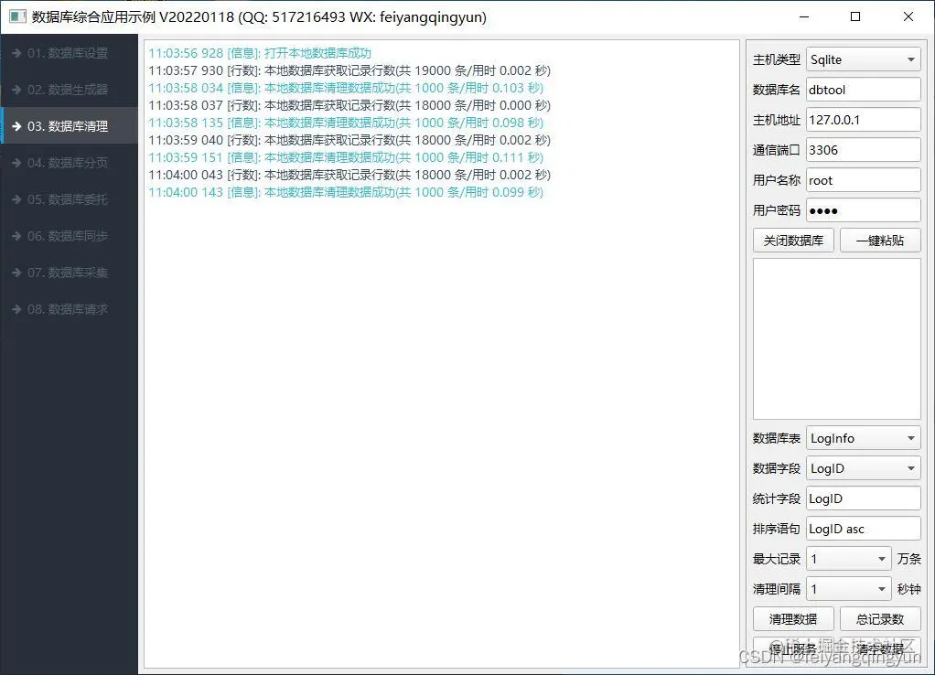Click log line 11:03:59 040 获取记录行数
This screenshot has width=935, height=675.
pos(349,140)
